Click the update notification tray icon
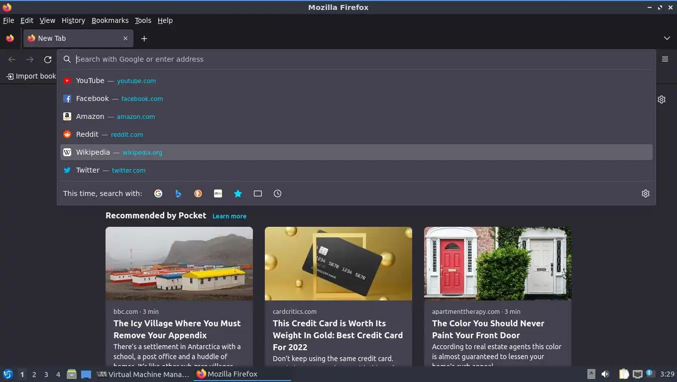 650,373
